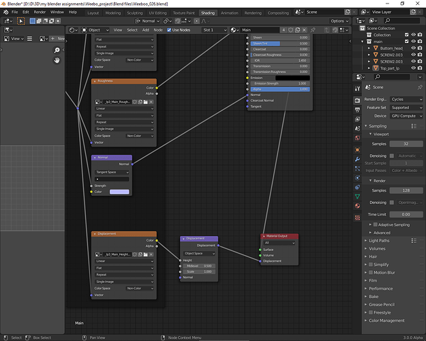Open the Material properties tab icon
Viewport: 426px width, 341px height.
click(357, 206)
